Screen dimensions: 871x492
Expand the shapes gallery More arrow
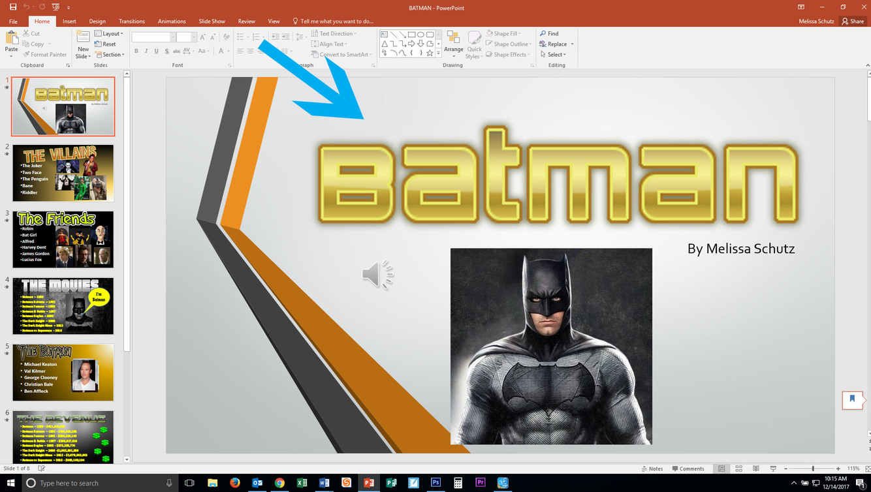(x=438, y=54)
